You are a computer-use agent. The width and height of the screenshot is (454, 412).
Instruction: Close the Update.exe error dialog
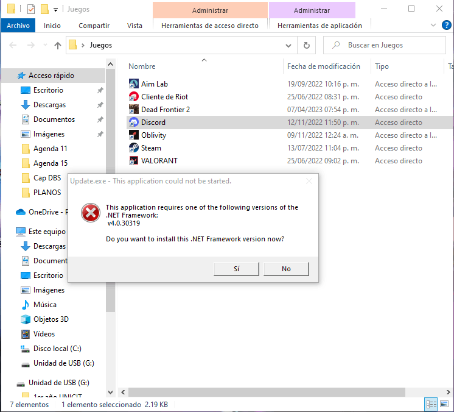309,181
